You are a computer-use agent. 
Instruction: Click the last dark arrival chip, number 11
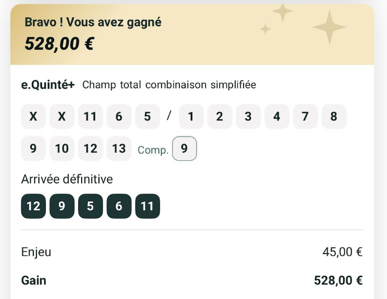pyautogui.click(x=147, y=206)
